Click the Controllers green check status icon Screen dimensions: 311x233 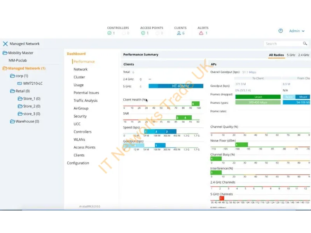click(109, 33)
